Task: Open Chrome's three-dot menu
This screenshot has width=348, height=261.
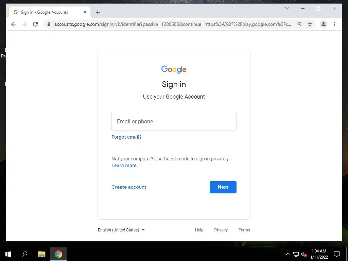Action: tap(334, 24)
